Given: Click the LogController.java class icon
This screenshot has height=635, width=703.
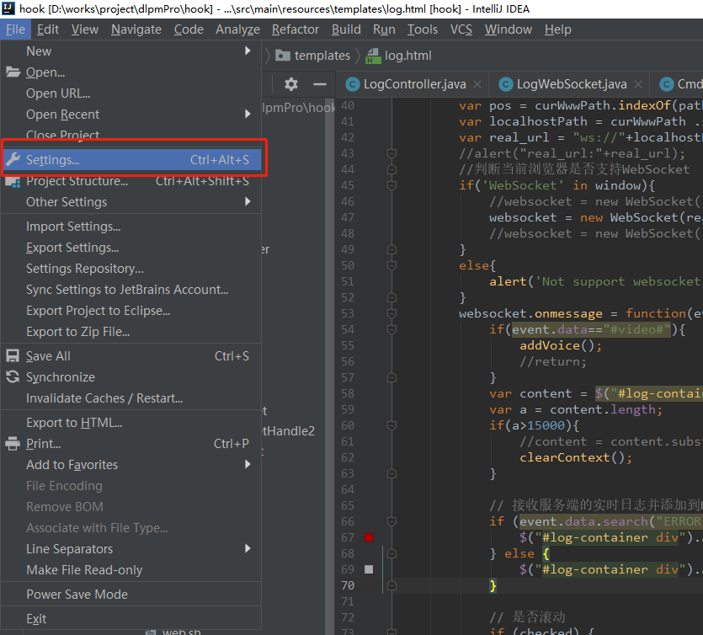Looking at the screenshot, I should tap(353, 84).
